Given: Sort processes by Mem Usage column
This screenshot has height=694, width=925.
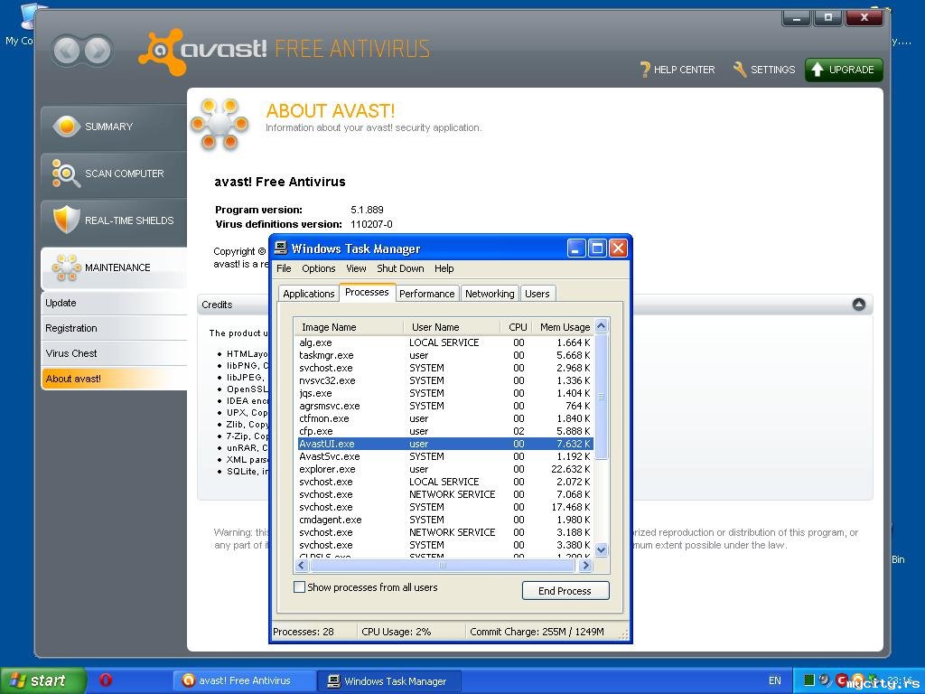Looking at the screenshot, I should pos(564,327).
